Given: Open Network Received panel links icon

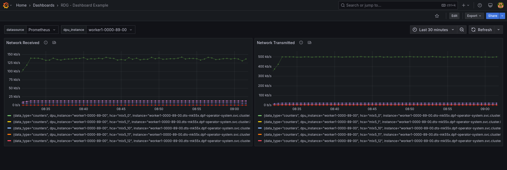Looking at the screenshot, I should (54, 42).
